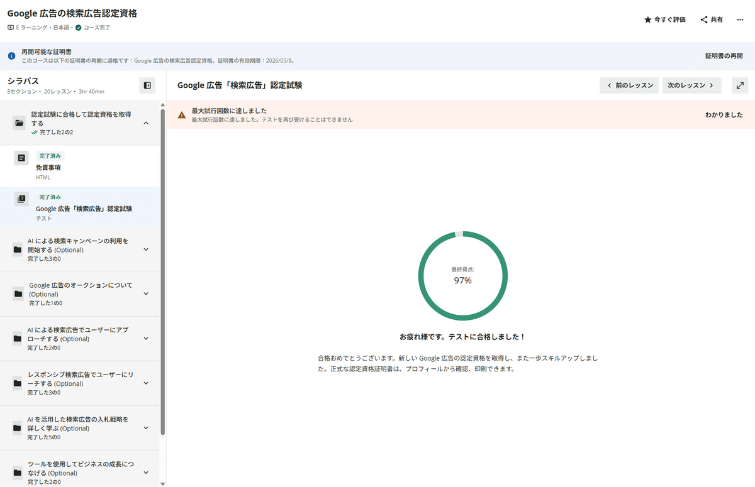This screenshot has height=487, width=755.
Task: Click the warning triangle icon in alert
Action: click(182, 115)
